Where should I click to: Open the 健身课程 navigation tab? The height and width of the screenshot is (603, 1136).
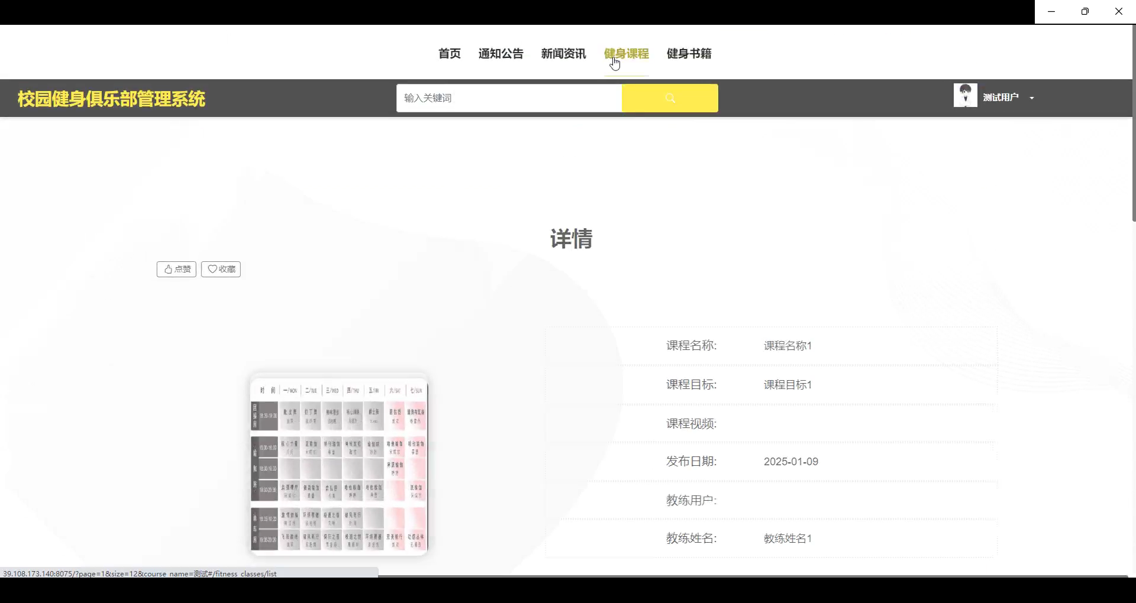click(x=626, y=54)
